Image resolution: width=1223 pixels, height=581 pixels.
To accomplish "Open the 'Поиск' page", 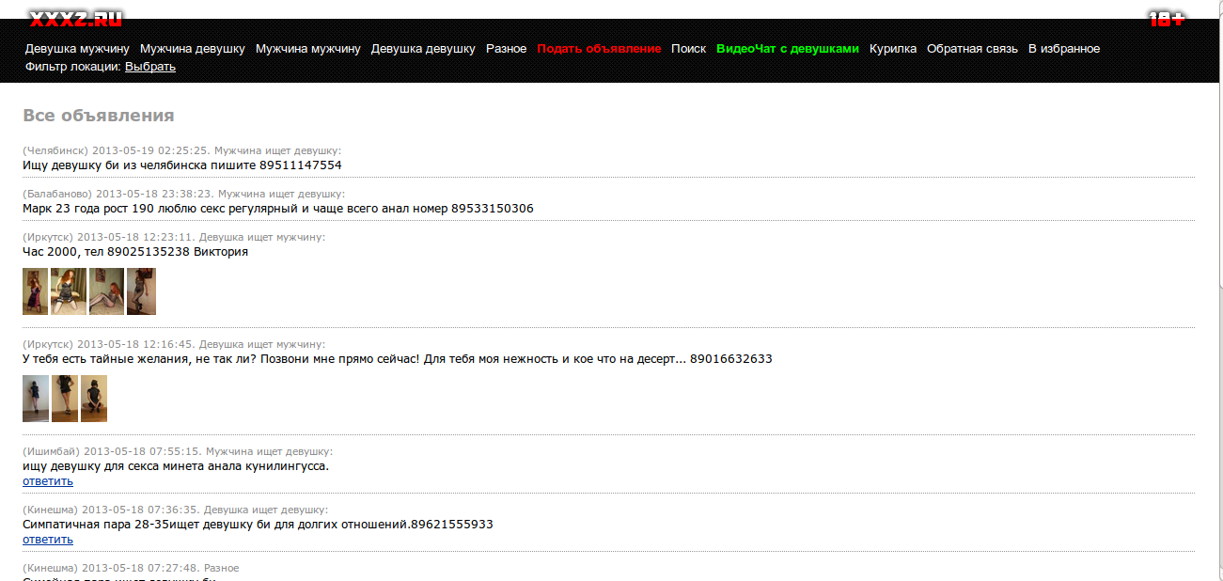I will click(688, 49).
